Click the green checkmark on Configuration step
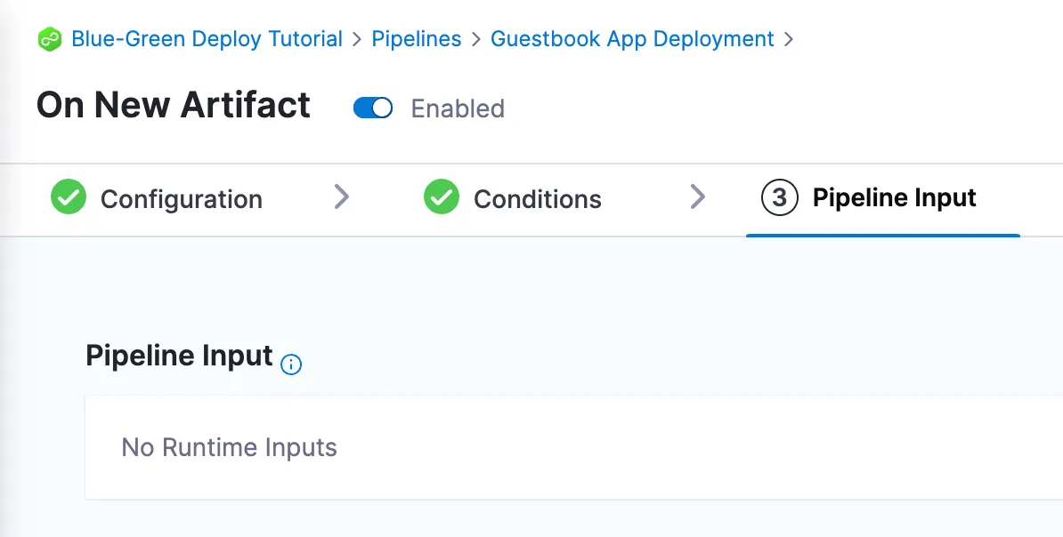The width and height of the screenshot is (1063, 537). tap(69, 198)
